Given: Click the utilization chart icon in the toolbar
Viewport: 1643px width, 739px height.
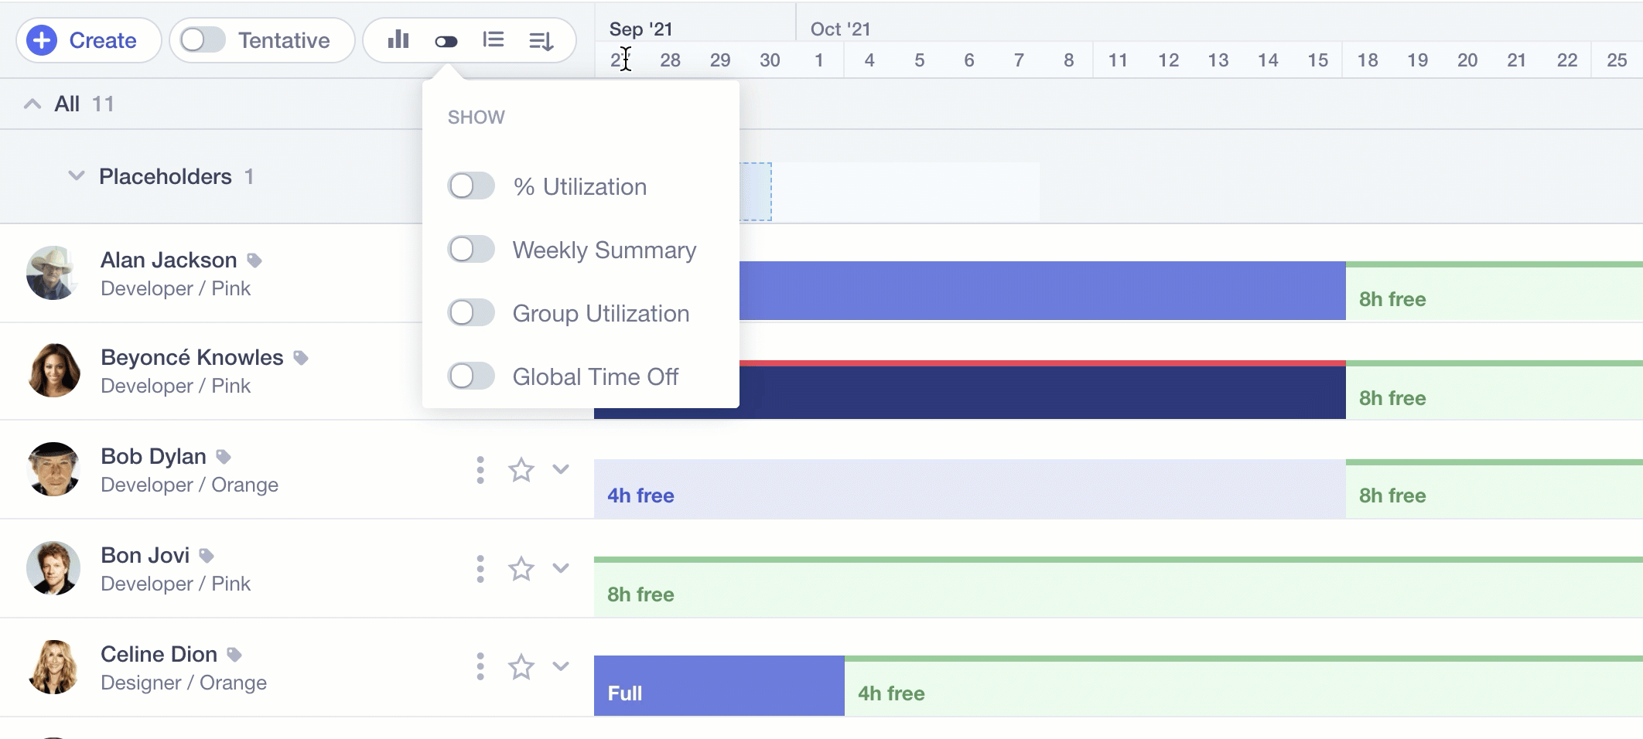Looking at the screenshot, I should pos(398,40).
